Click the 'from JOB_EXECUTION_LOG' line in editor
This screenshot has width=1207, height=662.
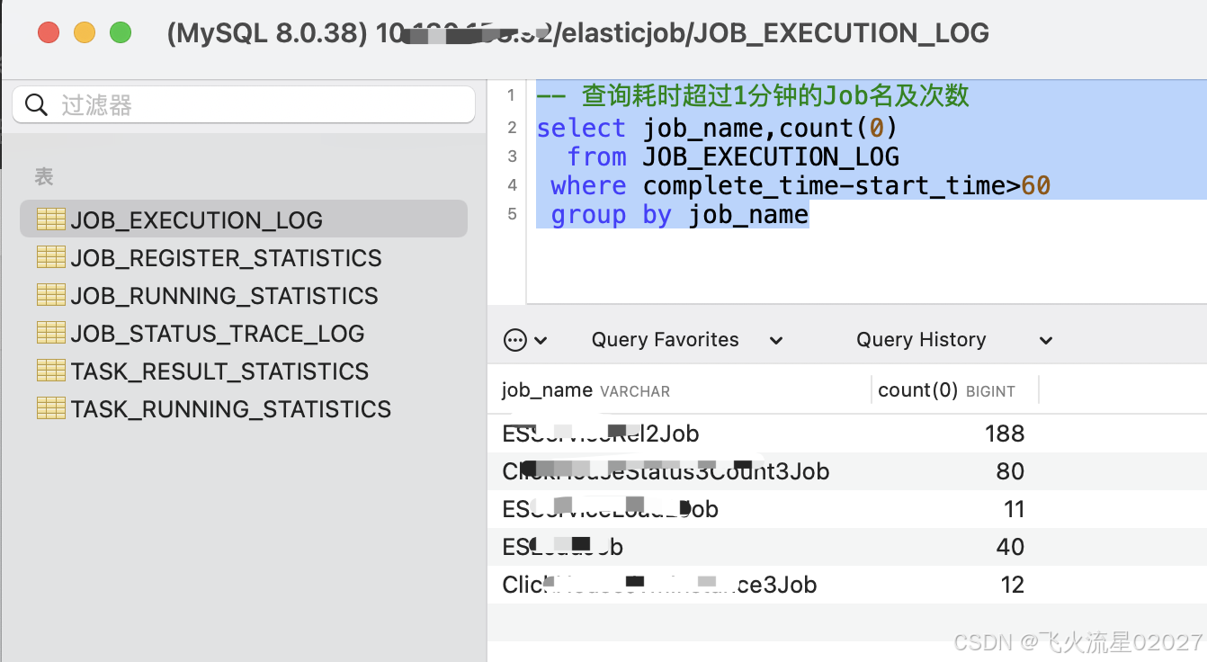click(733, 157)
